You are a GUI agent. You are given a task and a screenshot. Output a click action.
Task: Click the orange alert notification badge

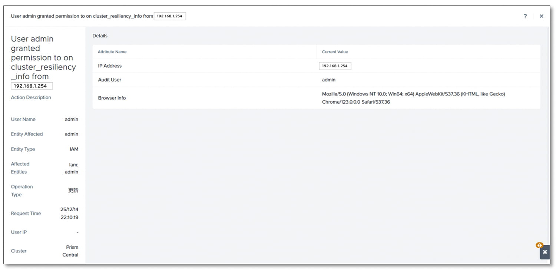[540, 245]
